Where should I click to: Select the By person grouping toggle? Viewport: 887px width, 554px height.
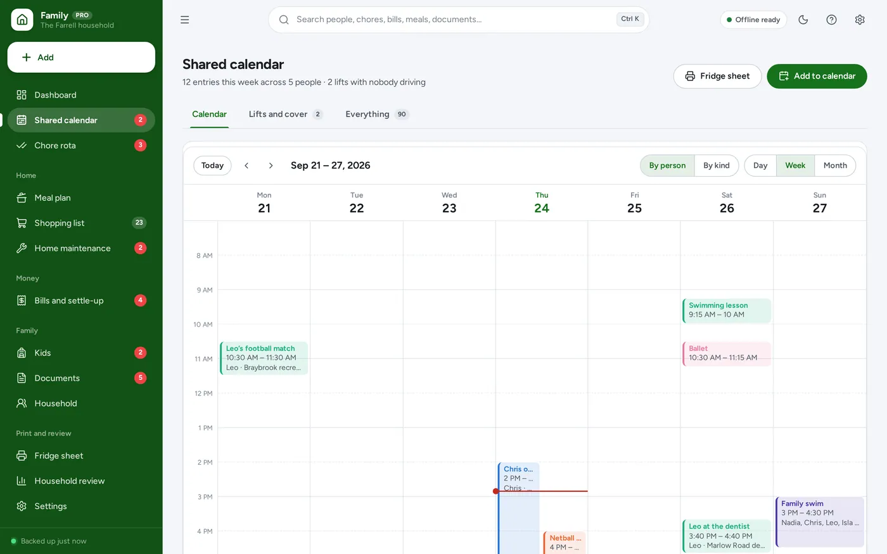pyautogui.click(x=667, y=165)
